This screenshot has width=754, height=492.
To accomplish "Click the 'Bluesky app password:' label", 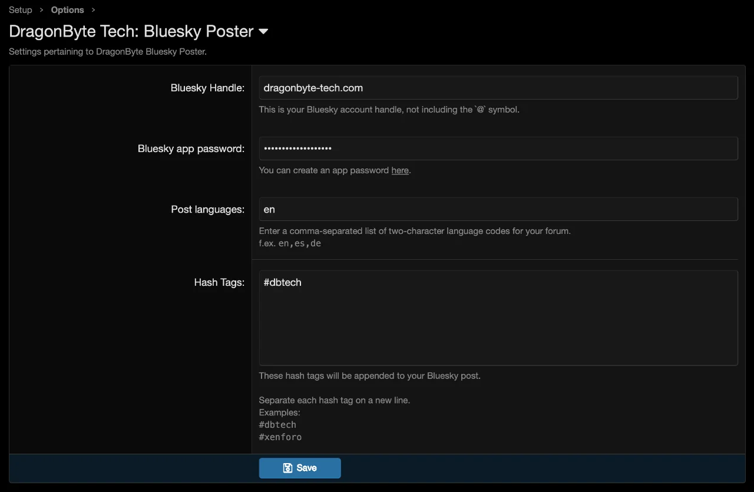I will click(x=191, y=148).
